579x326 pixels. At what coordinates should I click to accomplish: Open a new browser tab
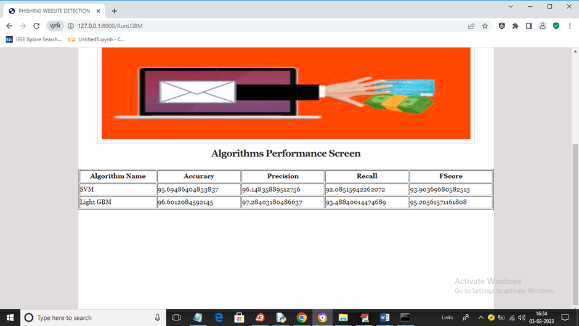coord(115,11)
